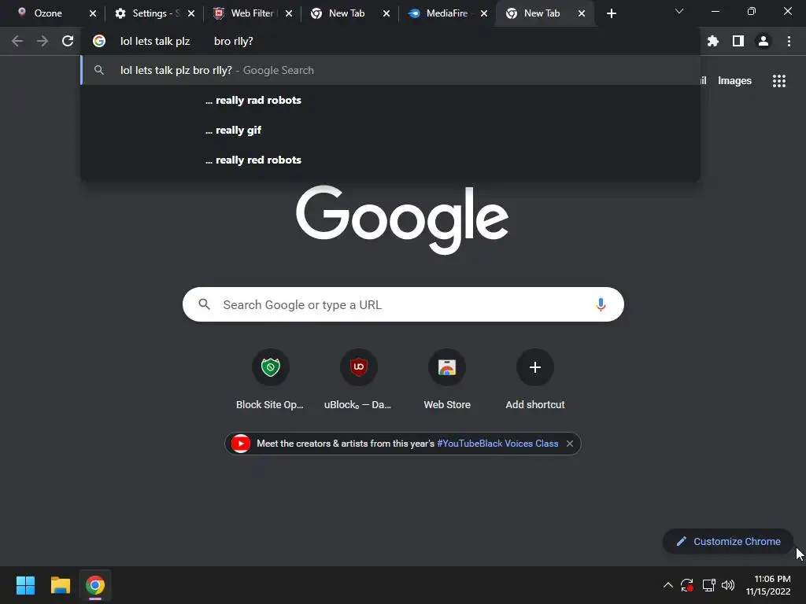Screen dimensions: 806x604
Task: Open Block Site Options shortcut
Action: pos(271,380)
